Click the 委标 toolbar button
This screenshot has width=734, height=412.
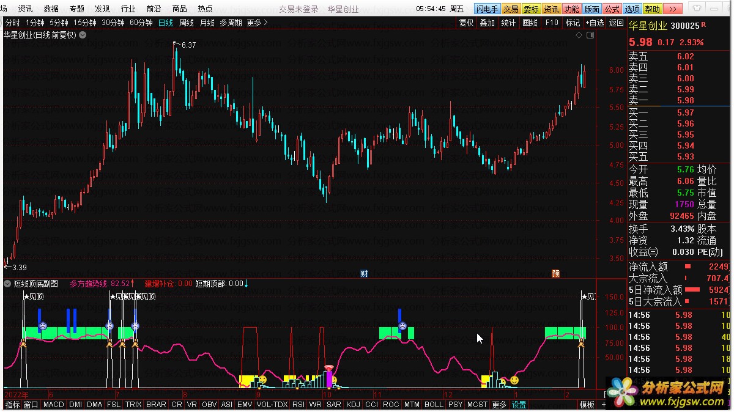click(531, 9)
